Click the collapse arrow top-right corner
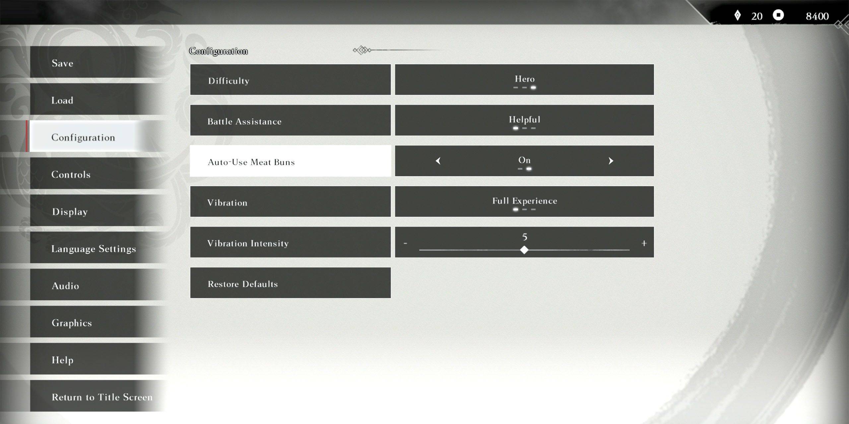Screen dimensions: 849x424 (x=842, y=26)
